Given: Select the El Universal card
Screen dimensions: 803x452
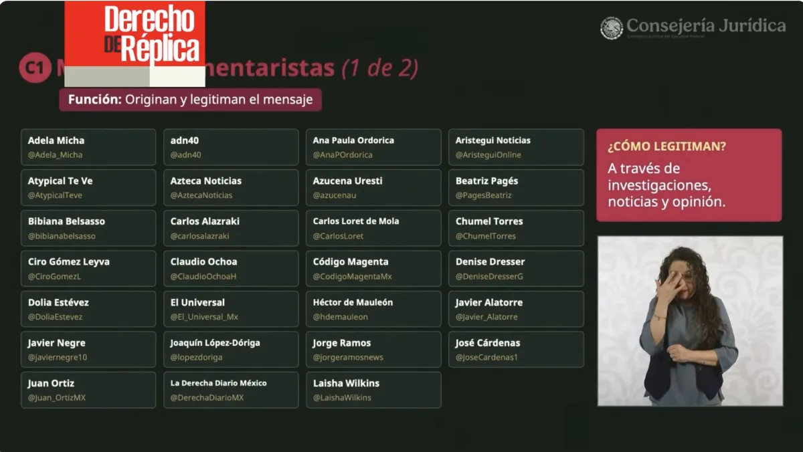Looking at the screenshot, I should coord(231,309).
